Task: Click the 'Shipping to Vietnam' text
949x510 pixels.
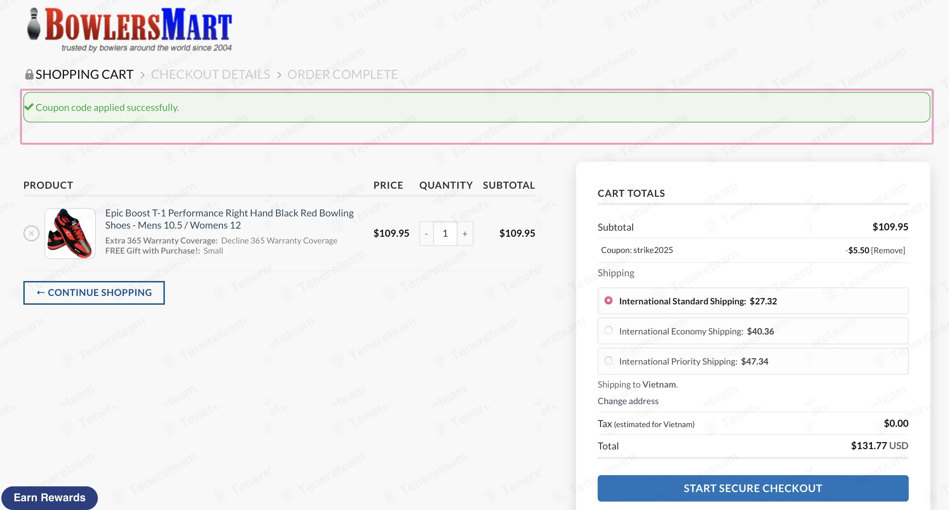Action: coord(637,385)
